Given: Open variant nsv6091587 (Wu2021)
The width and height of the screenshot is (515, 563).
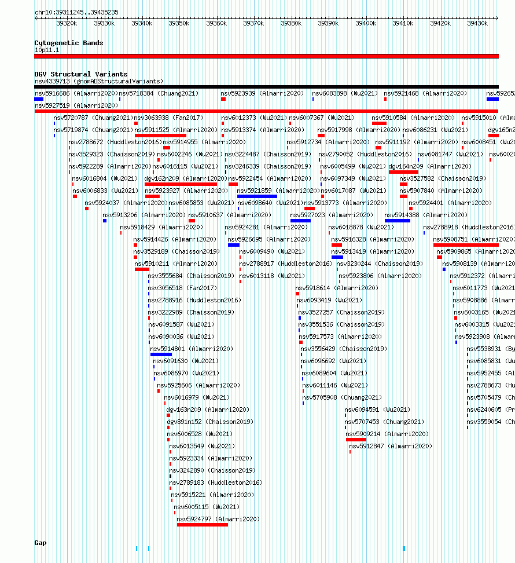Looking at the screenshot, I should tap(181, 324).
